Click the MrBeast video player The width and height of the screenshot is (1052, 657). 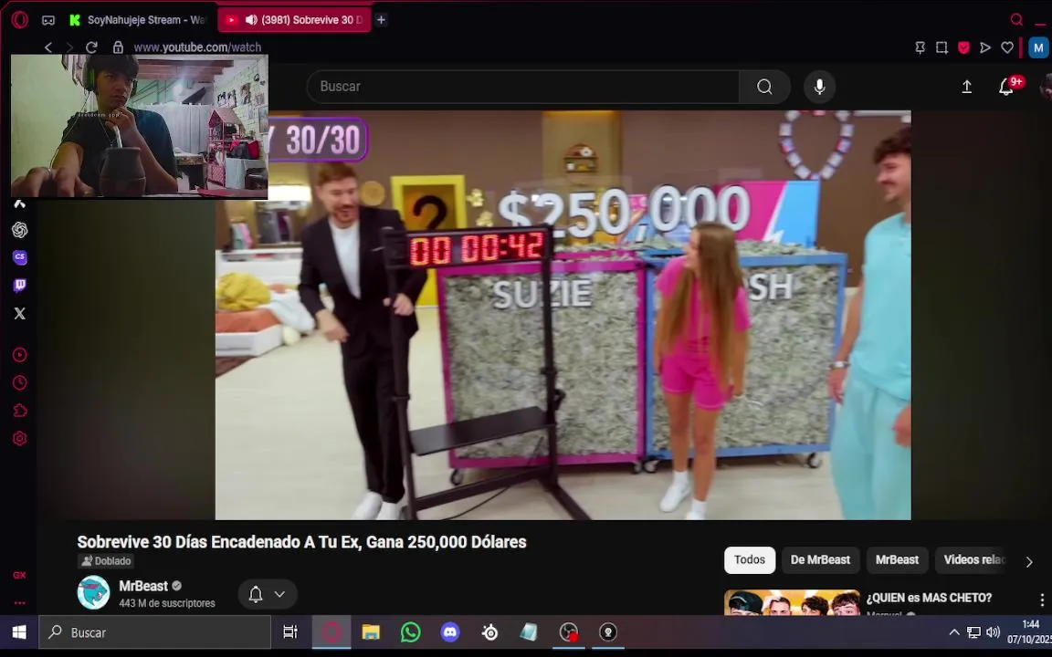pos(563,315)
